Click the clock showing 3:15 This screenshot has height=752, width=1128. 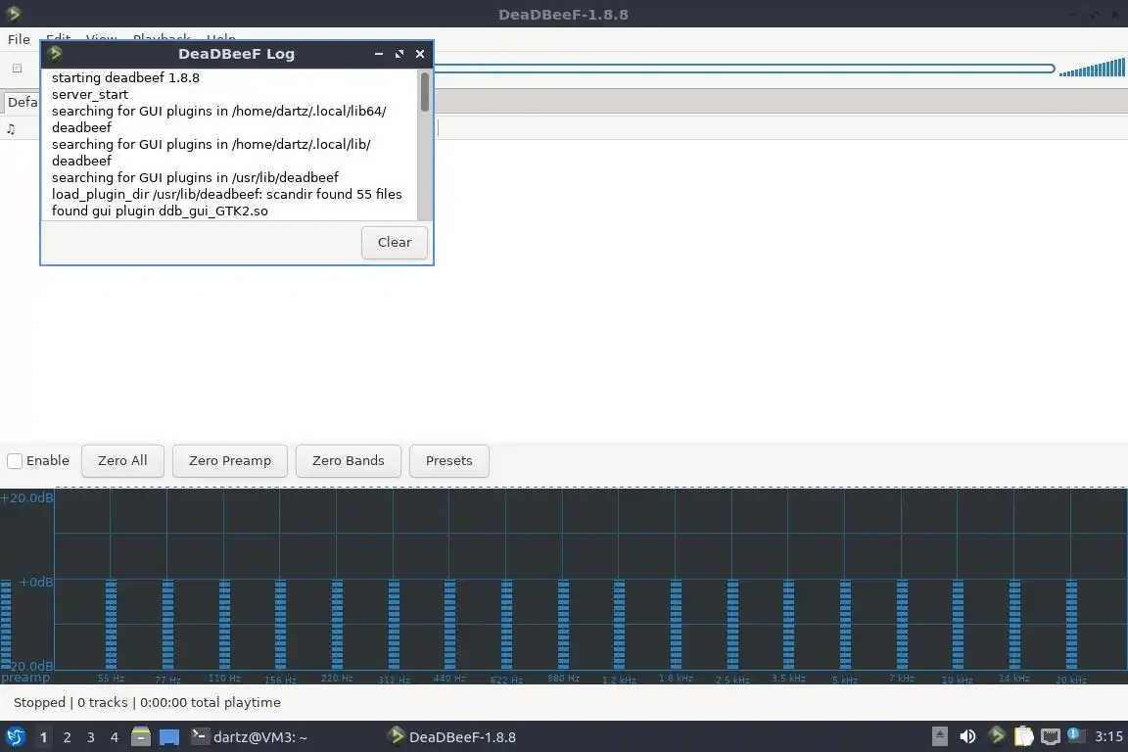[x=1107, y=736]
